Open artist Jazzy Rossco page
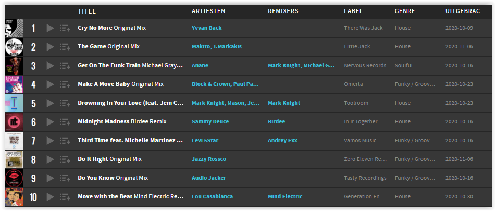Viewport: 496px width, 211px height. click(x=209, y=159)
